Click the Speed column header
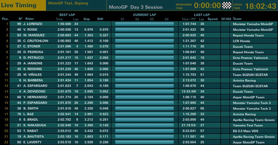 pos(213,19)
